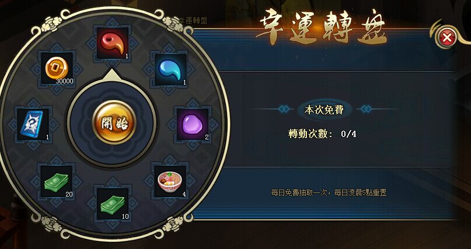Image resolution: width=471 pixels, height=249 pixels.
Task: Start the wheel with the 開始 button
Action: 114,122
